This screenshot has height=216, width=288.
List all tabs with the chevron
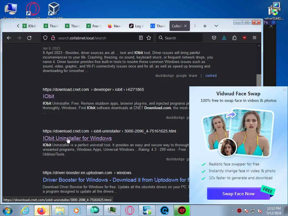216,26
